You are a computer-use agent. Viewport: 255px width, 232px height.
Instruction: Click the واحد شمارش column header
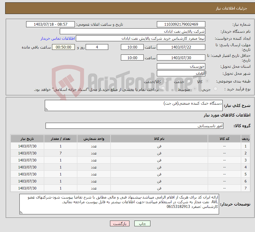click(94, 139)
